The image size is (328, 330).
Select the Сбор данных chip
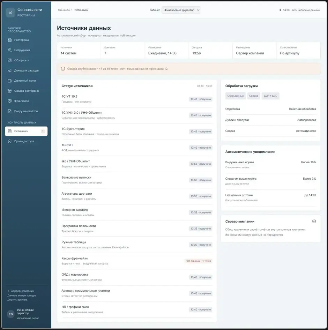(236, 96)
